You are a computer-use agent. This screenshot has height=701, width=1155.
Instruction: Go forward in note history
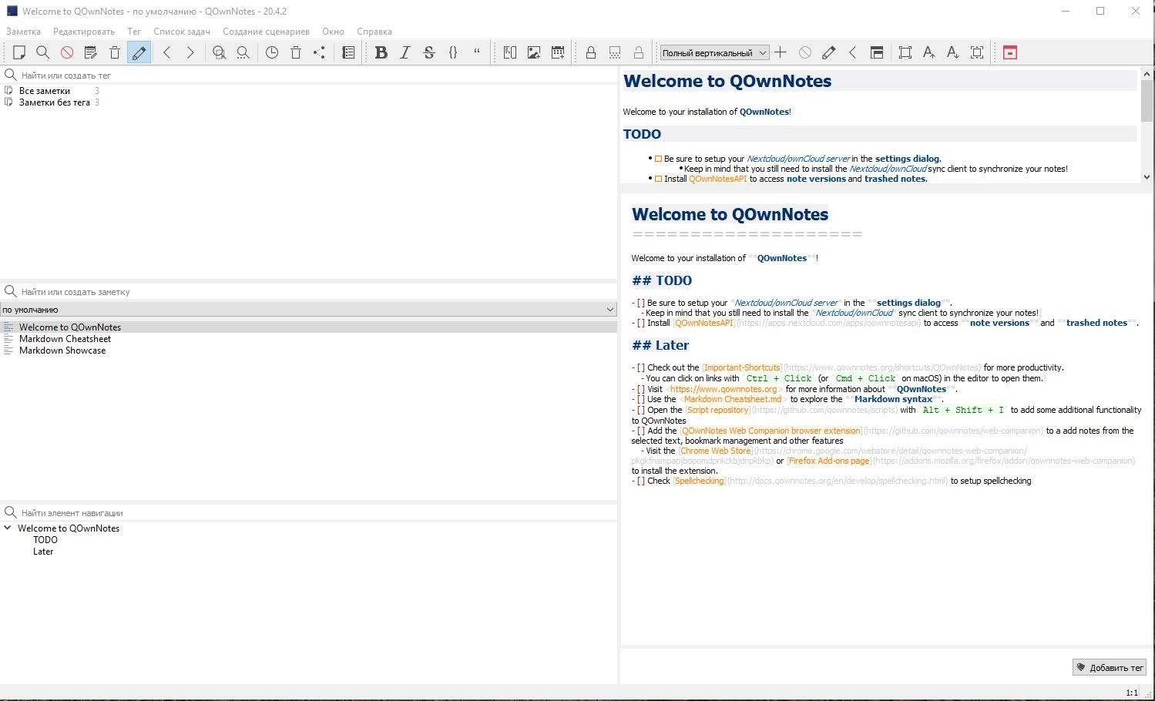[190, 52]
